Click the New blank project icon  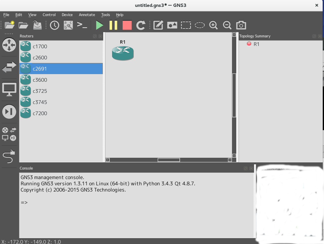point(10,25)
